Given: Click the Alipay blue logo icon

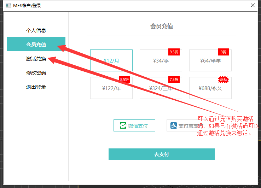Looking at the screenshot, I should click(x=174, y=125).
